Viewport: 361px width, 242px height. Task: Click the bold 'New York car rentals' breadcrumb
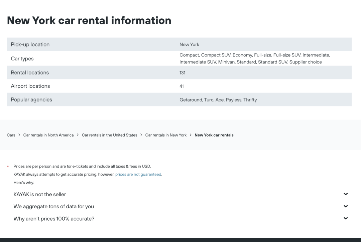(x=214, y=135)
